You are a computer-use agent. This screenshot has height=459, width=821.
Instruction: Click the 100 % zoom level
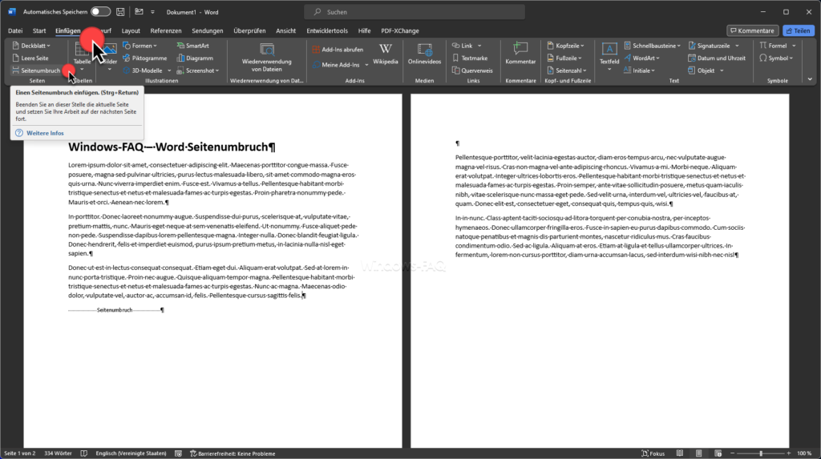click(x=804, y=453)
